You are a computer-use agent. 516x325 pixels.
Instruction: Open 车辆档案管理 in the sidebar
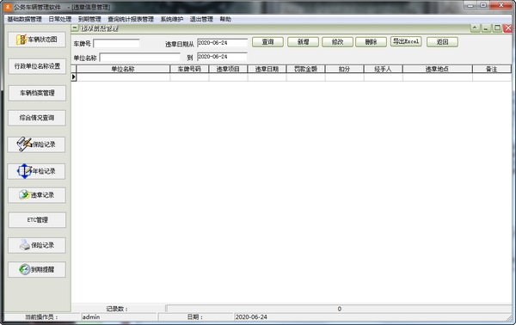37,93
